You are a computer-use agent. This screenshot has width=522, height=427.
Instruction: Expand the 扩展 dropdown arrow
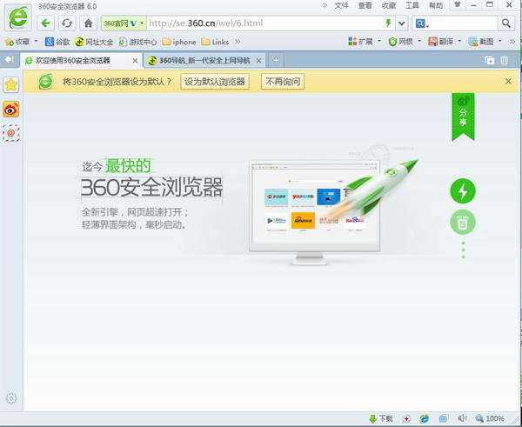tap(379, 41)
